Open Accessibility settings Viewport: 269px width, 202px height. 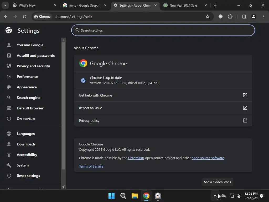coord(27,155)
